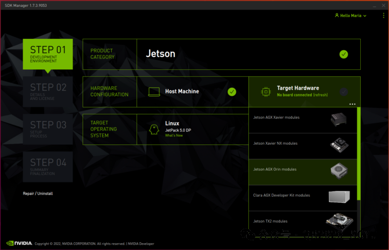The height and width of the screenshot is (250, 389).
Task: Click the Target Hardware chip icon
Action: point(265,92)
